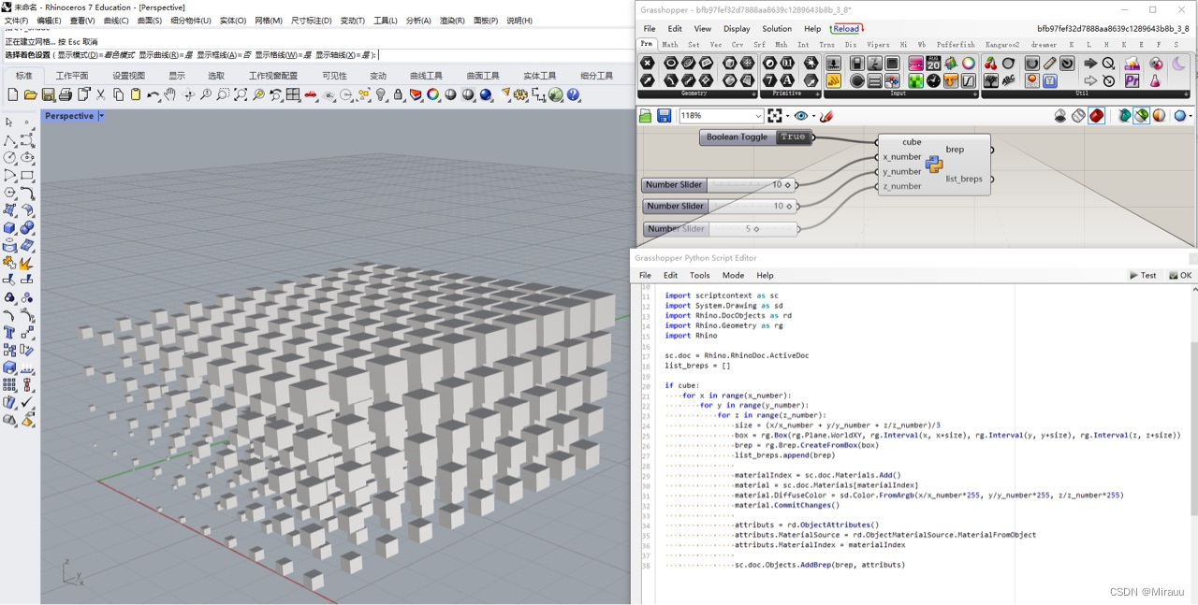Click the Clock component icon in Input panel
Image resolution: width=1198 pixels, height=605 pixels.
(x=933, y=80)
